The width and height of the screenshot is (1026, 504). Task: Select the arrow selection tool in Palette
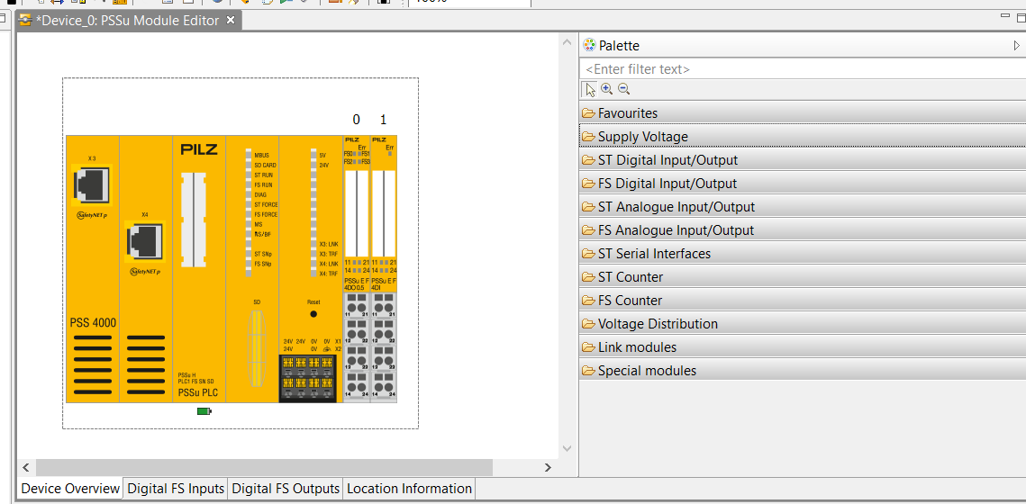[589, 90]
